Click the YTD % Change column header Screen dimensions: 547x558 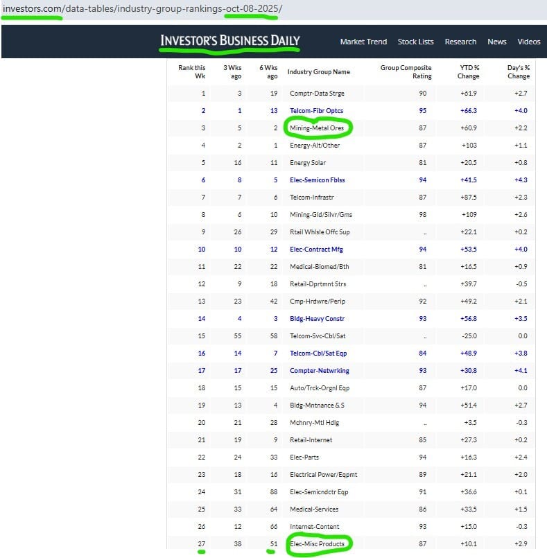coord(469,71)
